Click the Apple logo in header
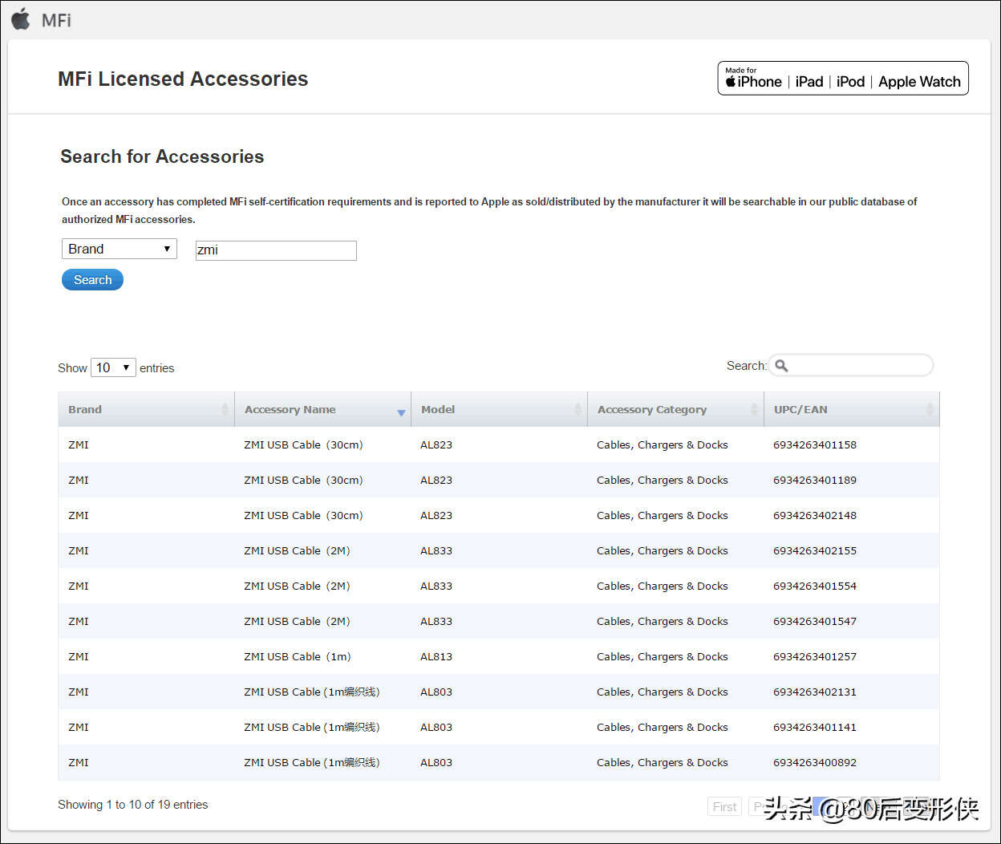The width and height of the screenshot is (1001, 844). click(x=21, y=18)
